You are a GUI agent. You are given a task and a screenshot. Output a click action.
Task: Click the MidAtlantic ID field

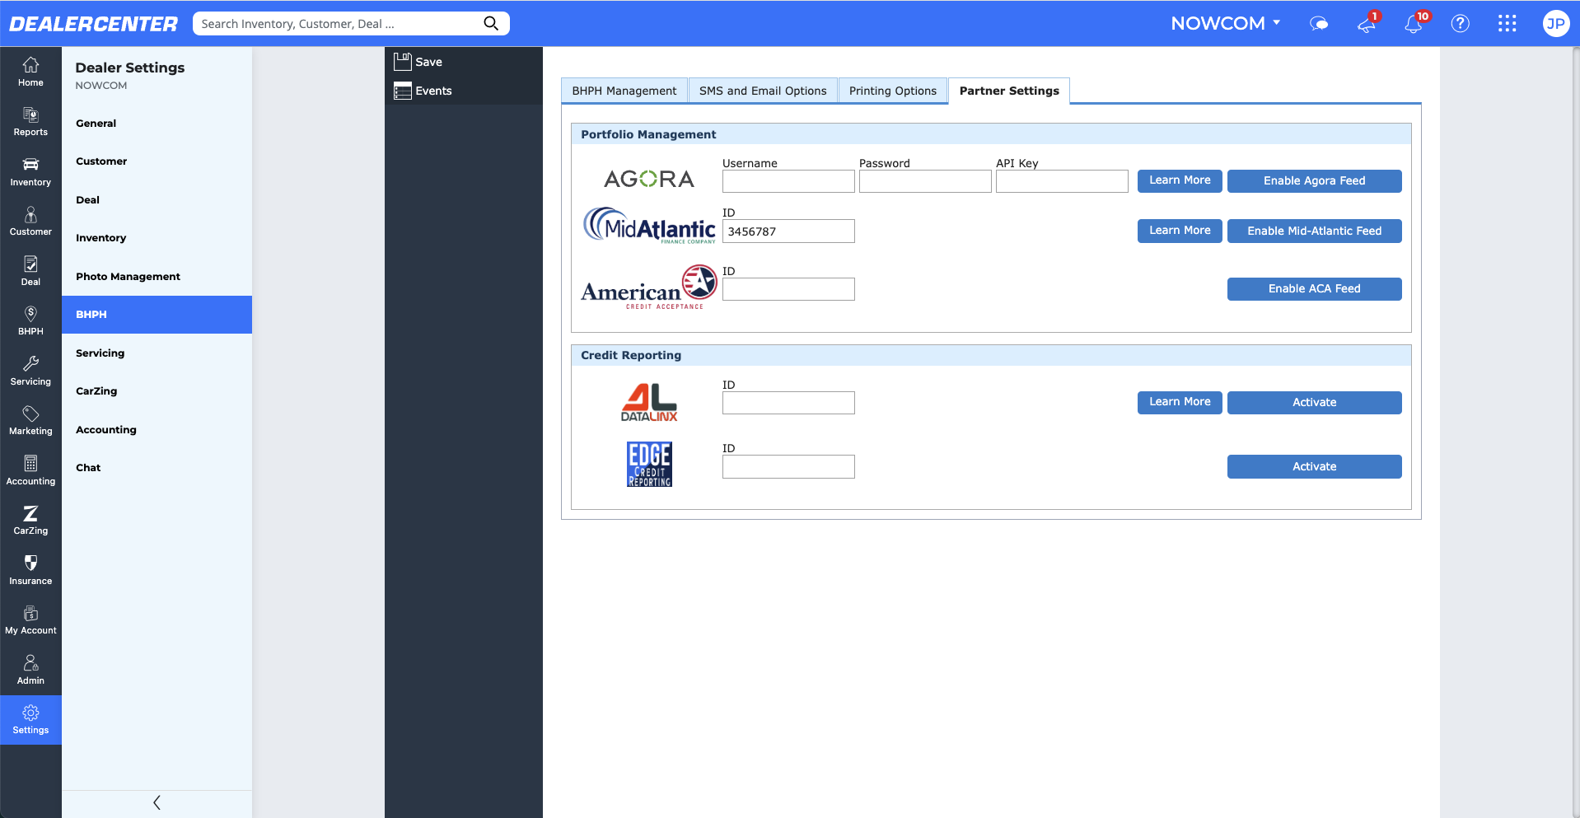788,231
